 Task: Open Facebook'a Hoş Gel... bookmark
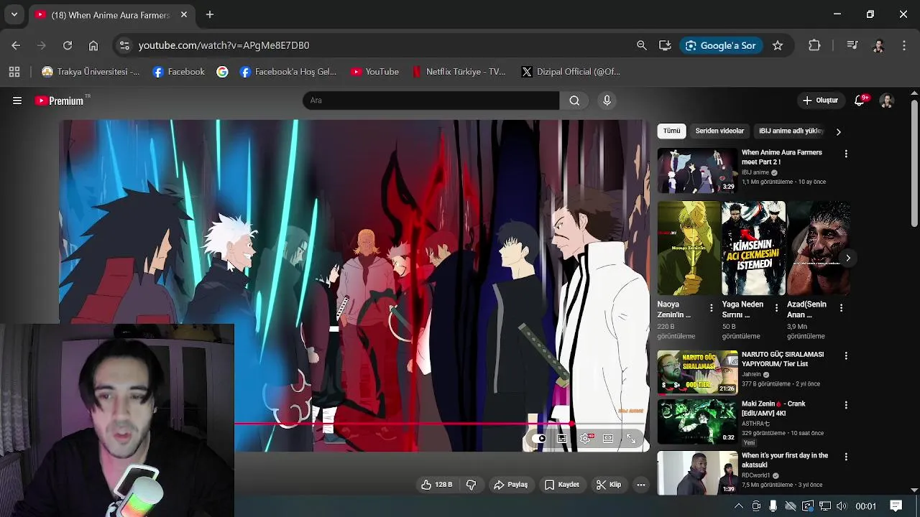pos(288,72)
